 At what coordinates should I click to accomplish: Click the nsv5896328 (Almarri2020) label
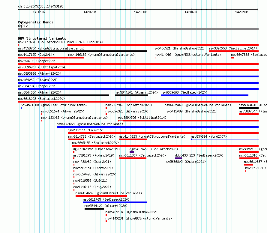127,111
